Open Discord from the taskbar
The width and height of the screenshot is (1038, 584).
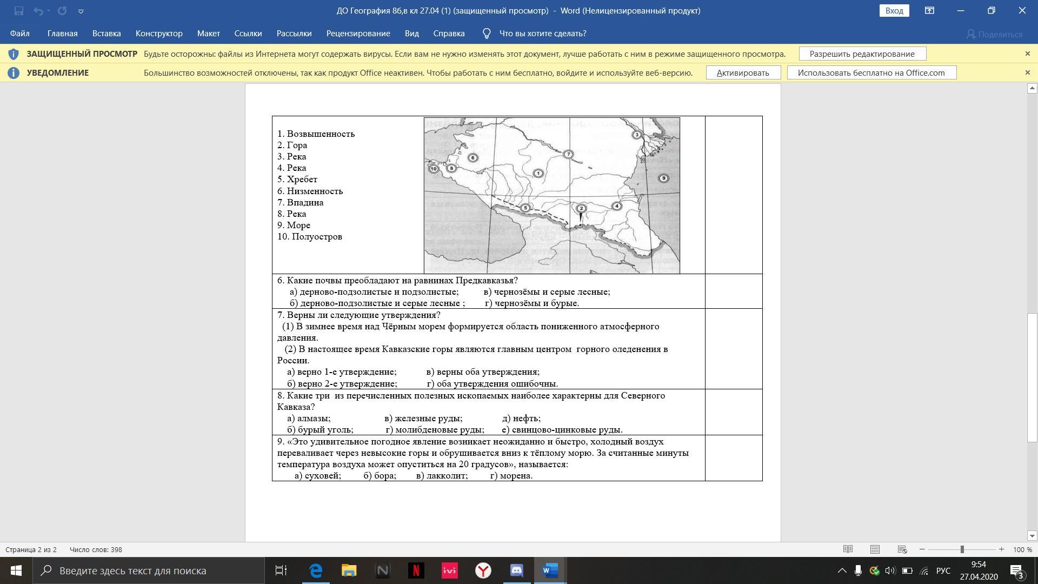click(x=516, y=570)
